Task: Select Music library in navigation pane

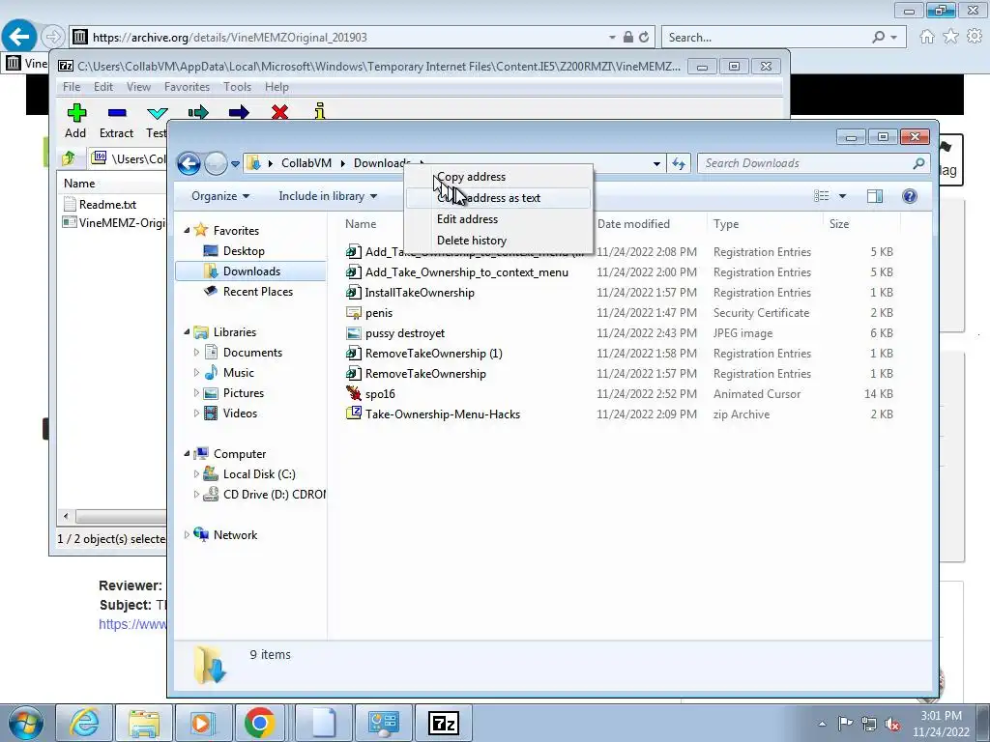Action: (x=239, y=373)
